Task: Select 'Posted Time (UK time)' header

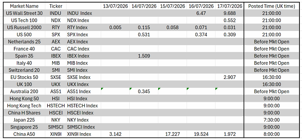Action: (272, 6)
